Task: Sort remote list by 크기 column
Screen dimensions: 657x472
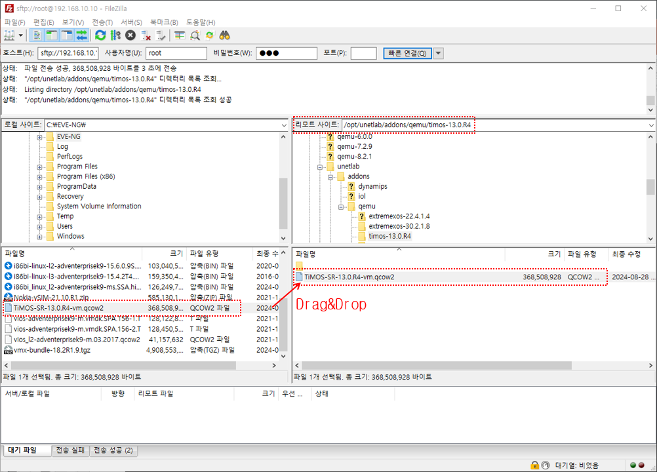Action: tap(534, 254)
